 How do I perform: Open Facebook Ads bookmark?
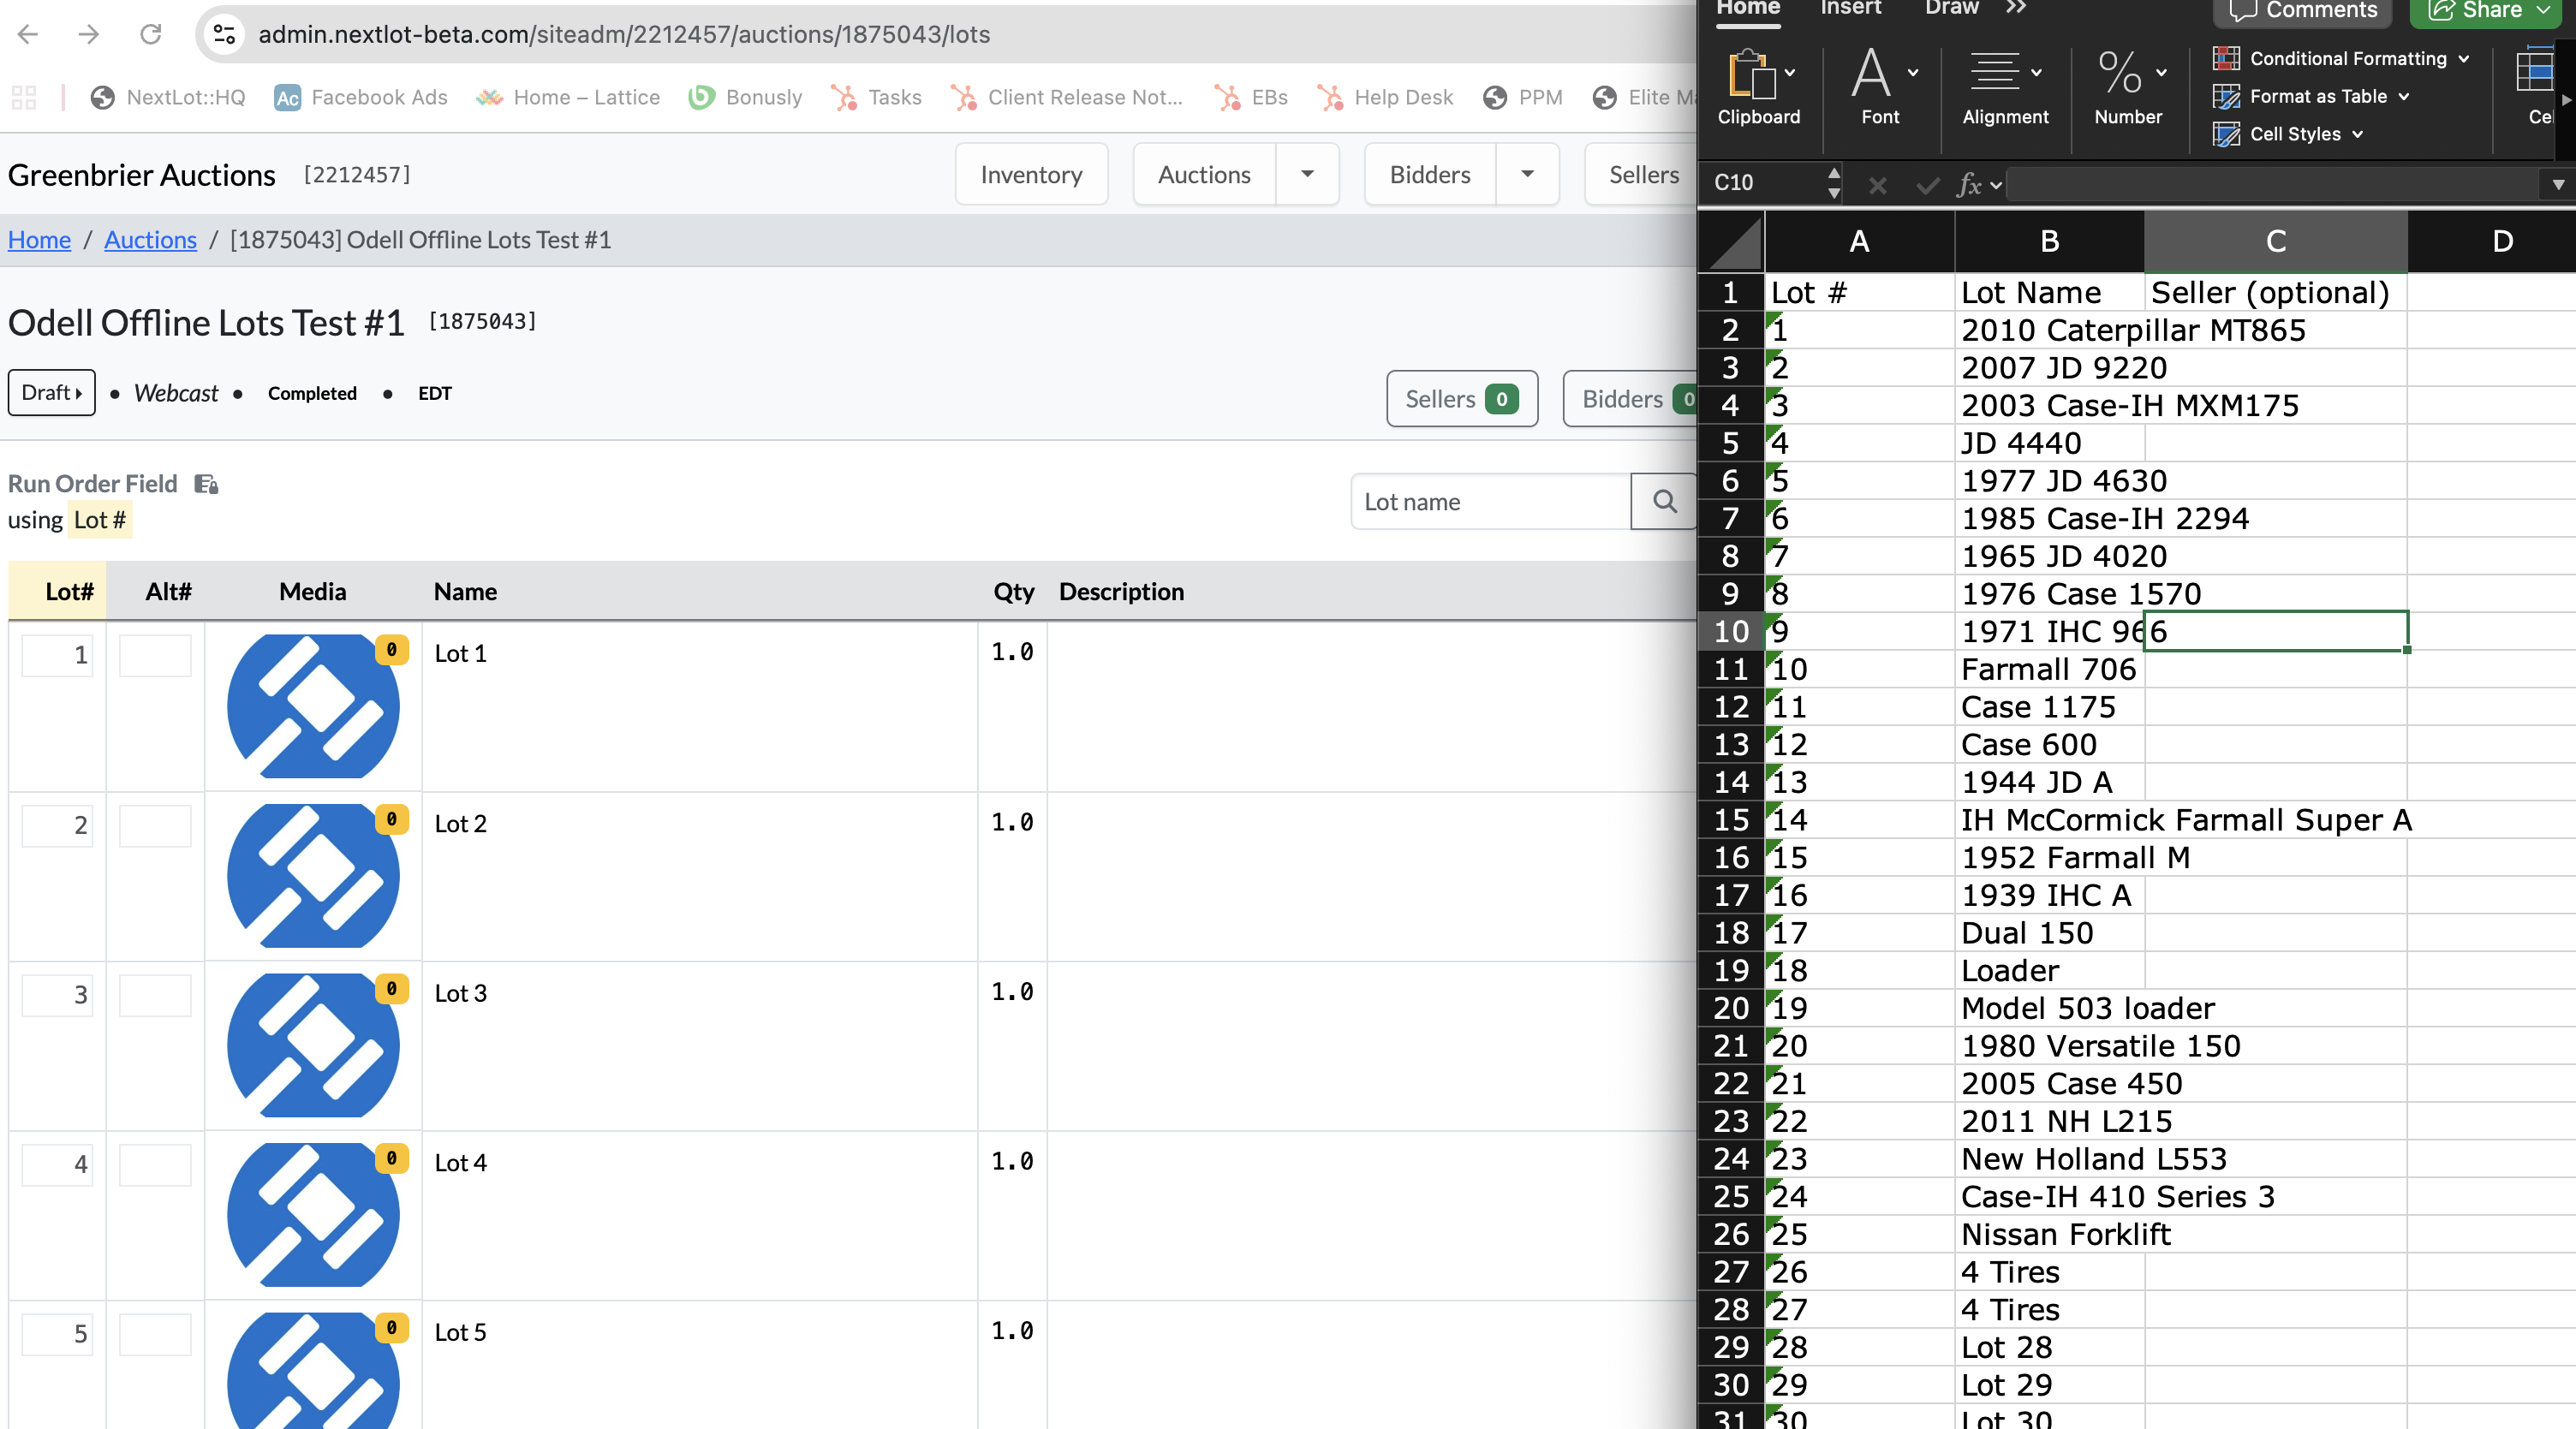coord(361,97)
